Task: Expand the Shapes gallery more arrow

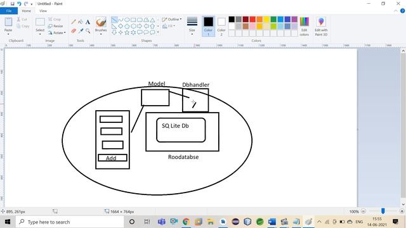Action: [x=158, y=32]
